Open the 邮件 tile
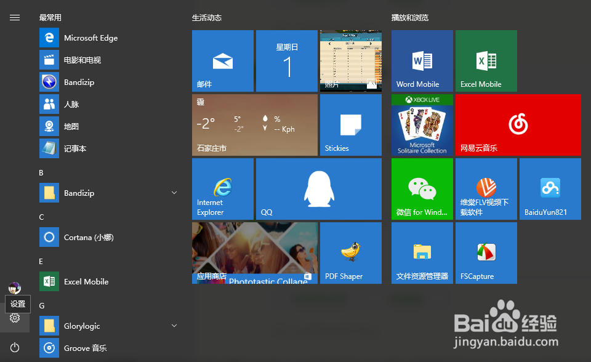 click(222, 61)
